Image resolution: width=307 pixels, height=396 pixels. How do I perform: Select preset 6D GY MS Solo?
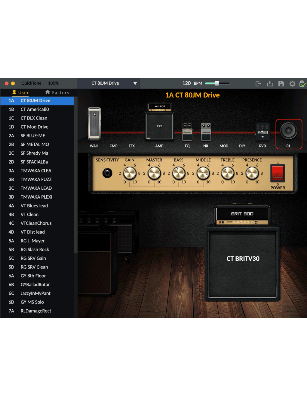point(37,302)
